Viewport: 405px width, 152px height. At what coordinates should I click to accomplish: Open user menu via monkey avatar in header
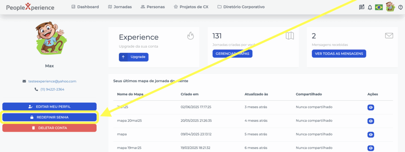pyautogui.click(x=390, y=7)
